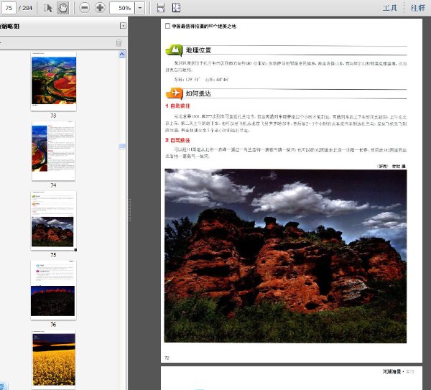Open page 73 thumbnail

pyautogui.click(x=54, y=81)
